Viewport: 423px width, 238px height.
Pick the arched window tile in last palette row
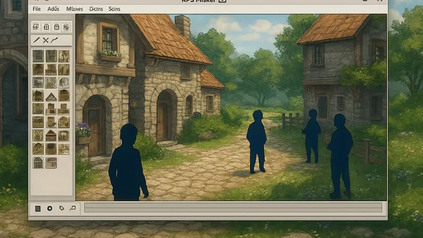tap(38, 163)
